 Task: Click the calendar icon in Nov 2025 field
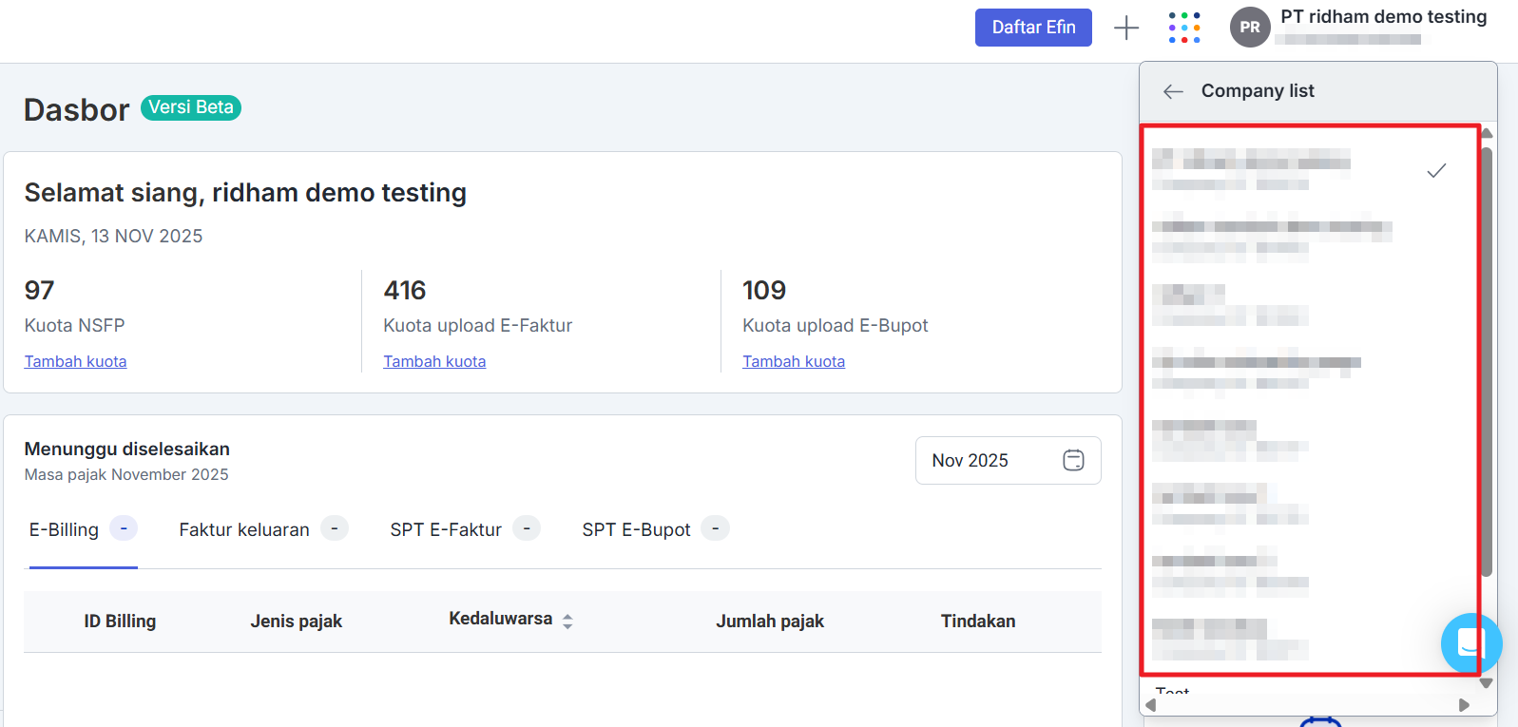tap(1073, 460)
